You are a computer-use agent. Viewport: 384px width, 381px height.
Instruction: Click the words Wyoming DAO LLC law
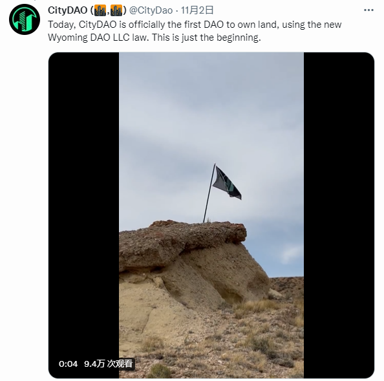click(x=98, y=38)
